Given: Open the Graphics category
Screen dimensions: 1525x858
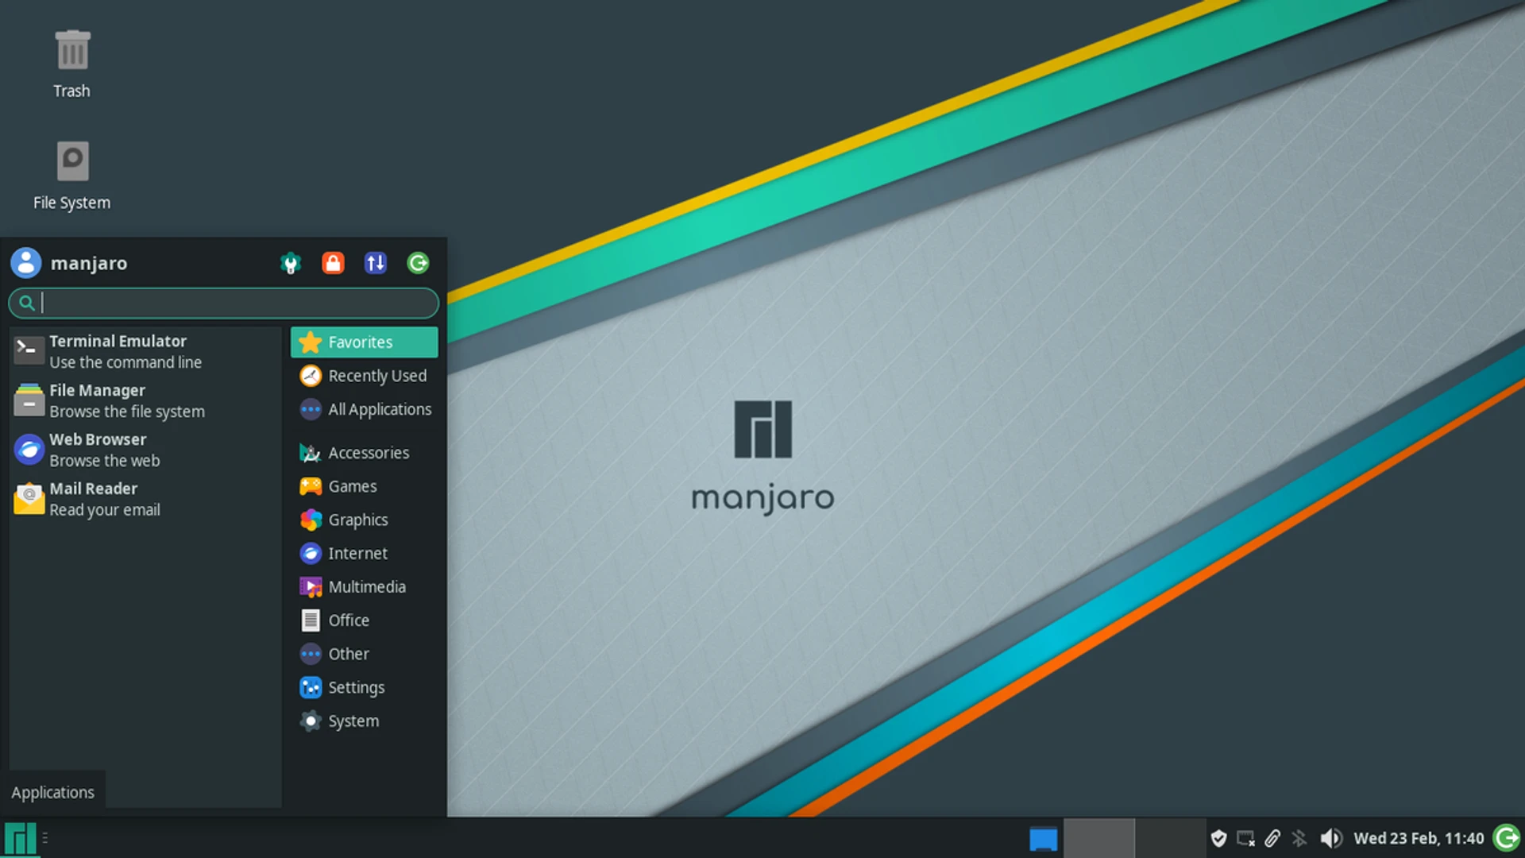Looking at the screenshot, I should [x=365, y=520].
